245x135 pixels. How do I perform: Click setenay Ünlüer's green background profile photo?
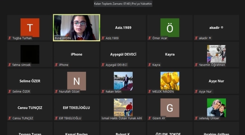tap(216, 108)
